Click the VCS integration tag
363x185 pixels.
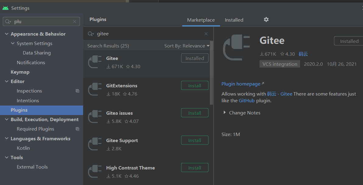tap(280, 64)
